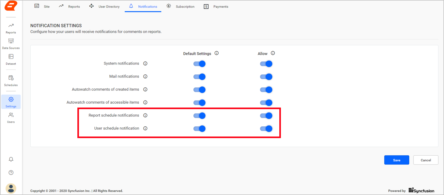The width and height of the screenshot is (444, 195).
Task: Switch to the Reports tab
Action: pos(69,6)
